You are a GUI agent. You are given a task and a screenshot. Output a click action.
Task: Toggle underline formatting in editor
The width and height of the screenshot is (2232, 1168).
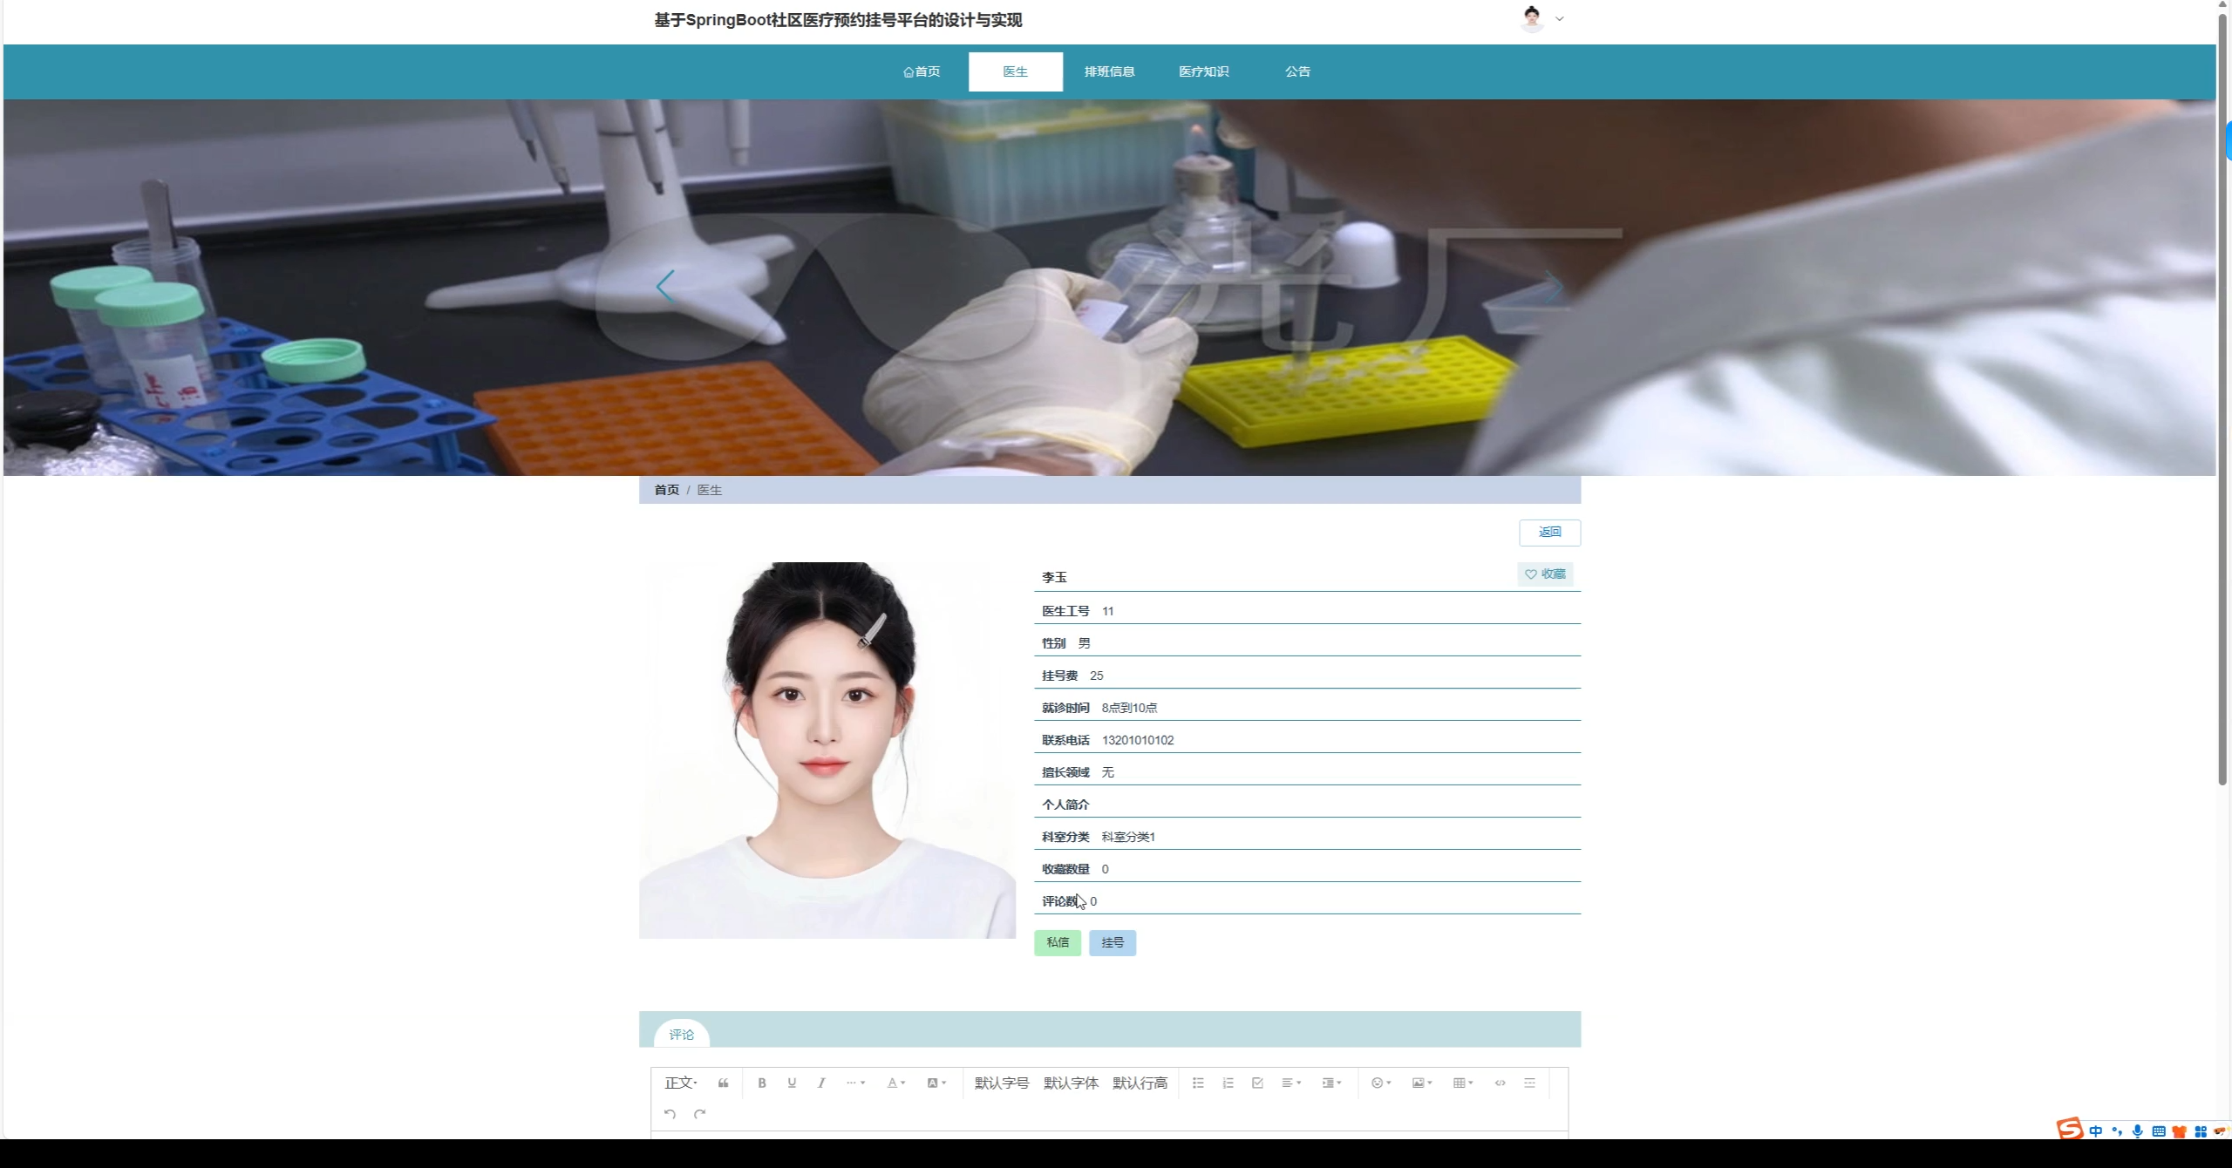click(x=792, y=1083)
